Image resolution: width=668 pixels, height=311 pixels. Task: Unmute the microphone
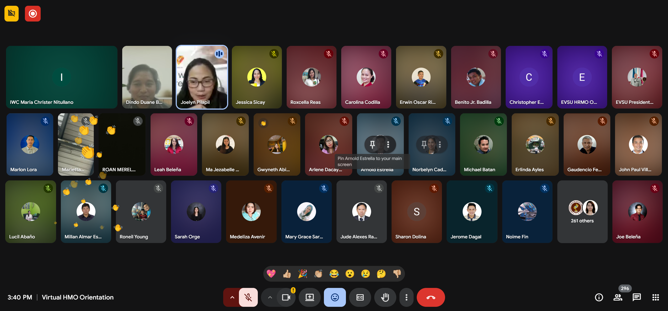248,297
